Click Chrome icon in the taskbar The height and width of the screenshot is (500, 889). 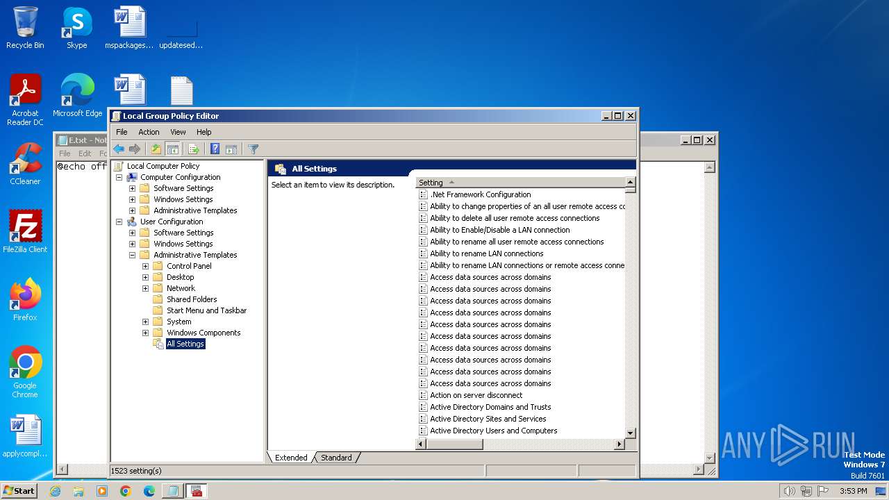tap(126, 491)
